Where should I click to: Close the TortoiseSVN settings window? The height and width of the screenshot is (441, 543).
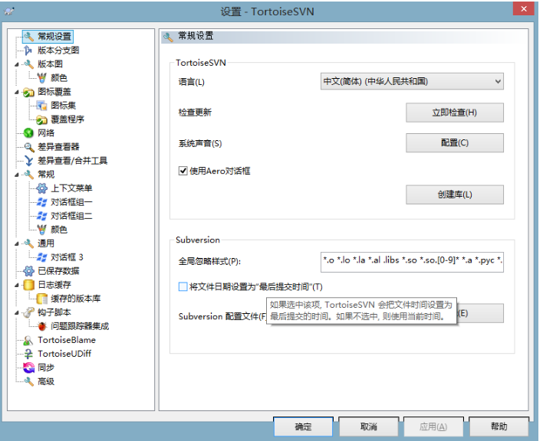524,8
